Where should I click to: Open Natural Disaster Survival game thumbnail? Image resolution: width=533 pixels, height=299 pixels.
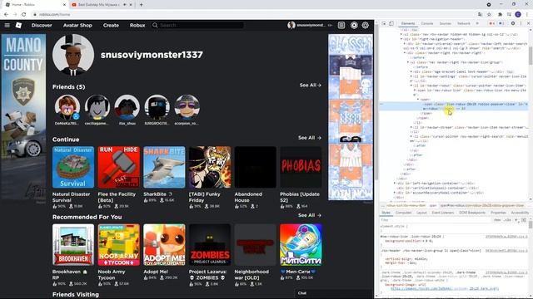(73, 167)
